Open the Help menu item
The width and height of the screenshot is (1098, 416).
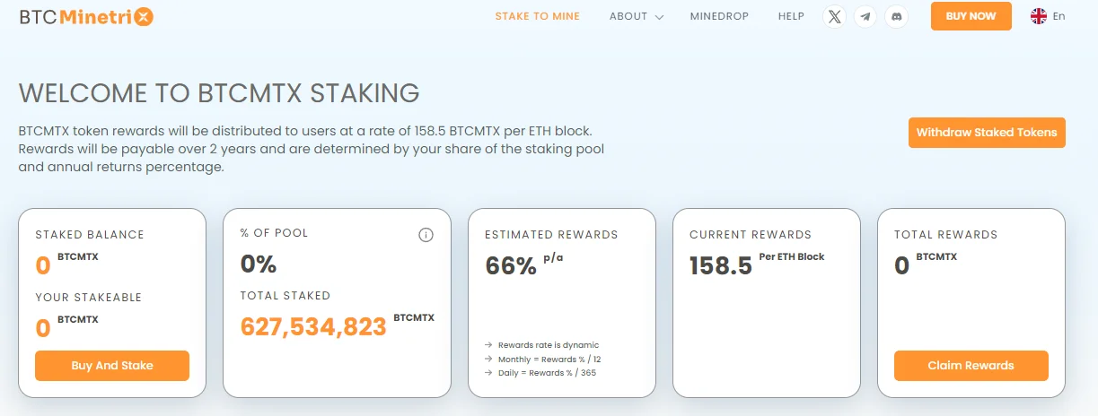791,16
